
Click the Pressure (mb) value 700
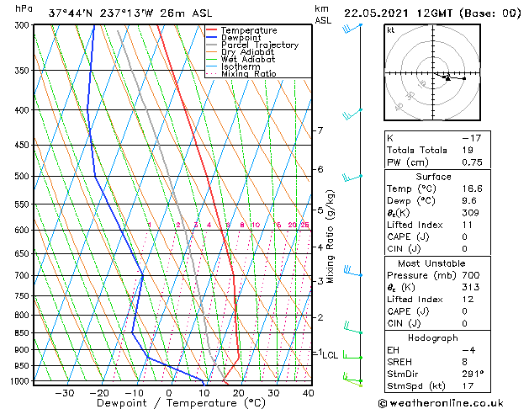click(471, 275)
